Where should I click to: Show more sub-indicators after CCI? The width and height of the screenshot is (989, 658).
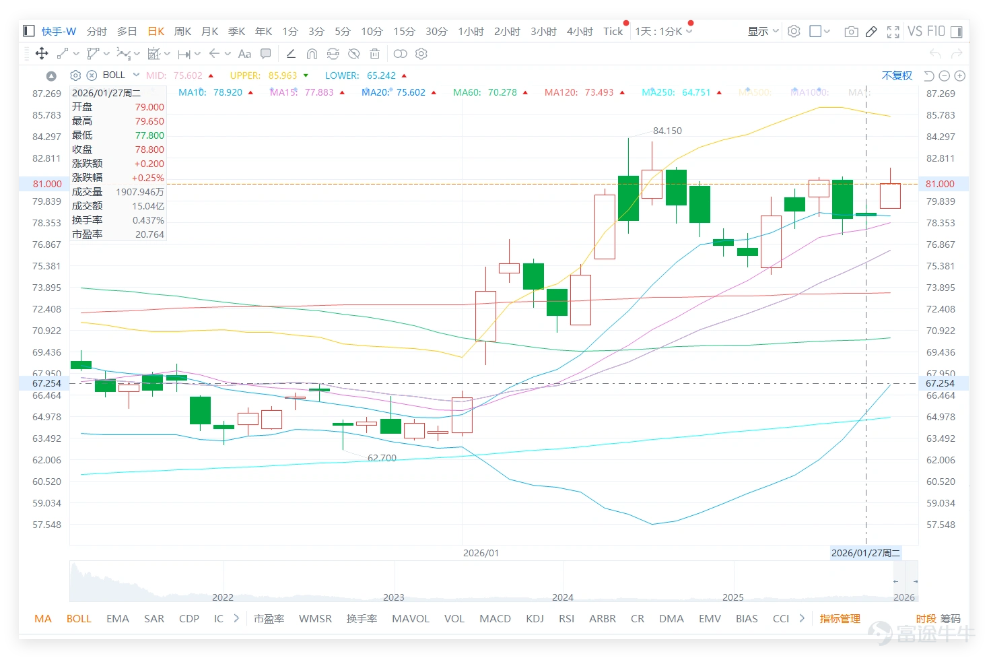click(801, 618)
